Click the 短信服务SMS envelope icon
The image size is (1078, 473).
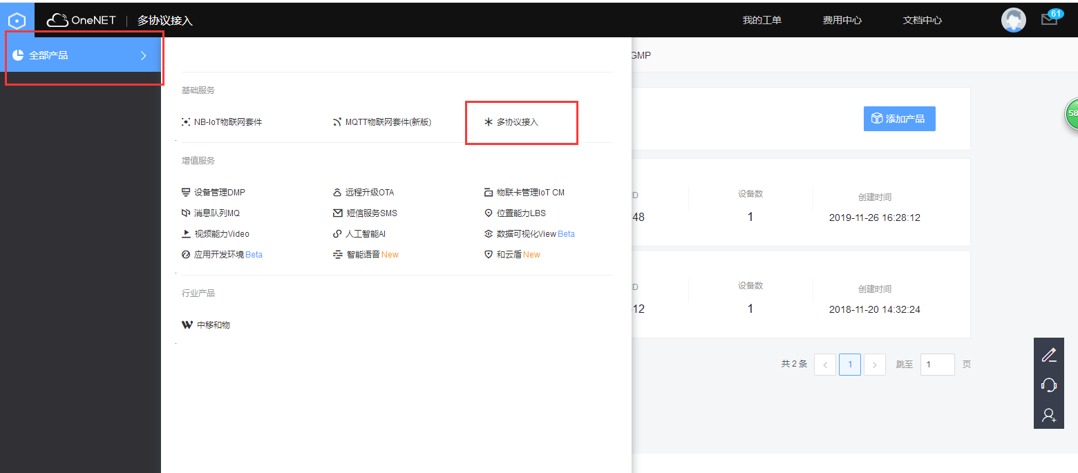[x=337, y=213]
